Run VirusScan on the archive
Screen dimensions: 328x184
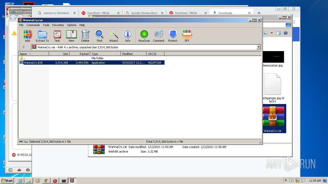[x=144, y=36]
